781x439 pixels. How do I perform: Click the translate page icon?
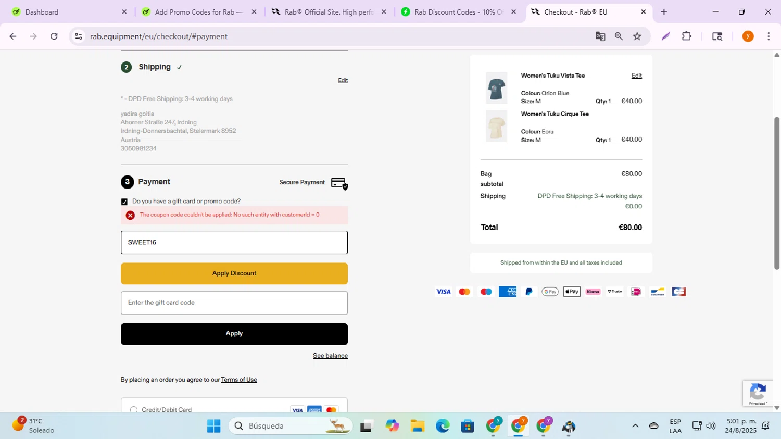point(600,36)
